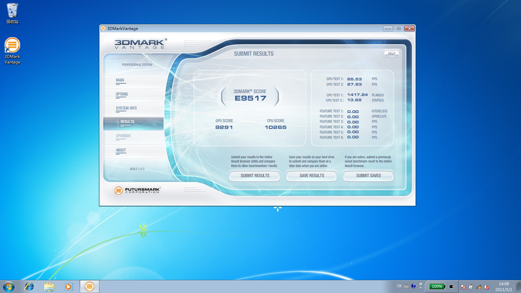Click the CH input language indicator

click(x=399, y=286)
